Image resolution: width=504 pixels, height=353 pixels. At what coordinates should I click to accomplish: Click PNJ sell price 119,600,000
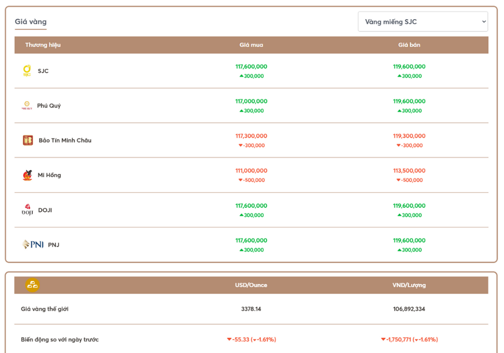(x=409, y=241)
